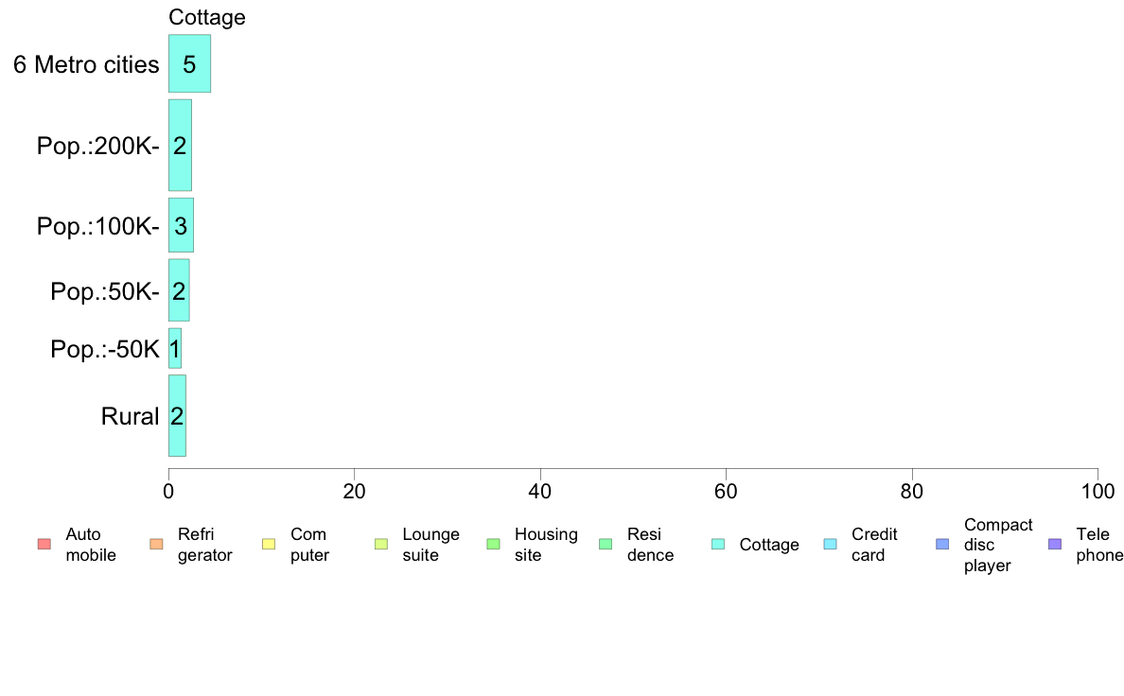Click the Cottage cyan legend swatch
Viewport: 1124px width, 696px height.
coord(718,544)
